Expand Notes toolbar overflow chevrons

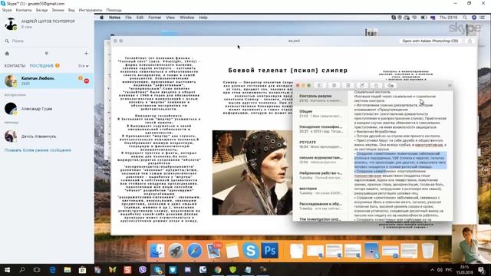(x=450, y=85)
